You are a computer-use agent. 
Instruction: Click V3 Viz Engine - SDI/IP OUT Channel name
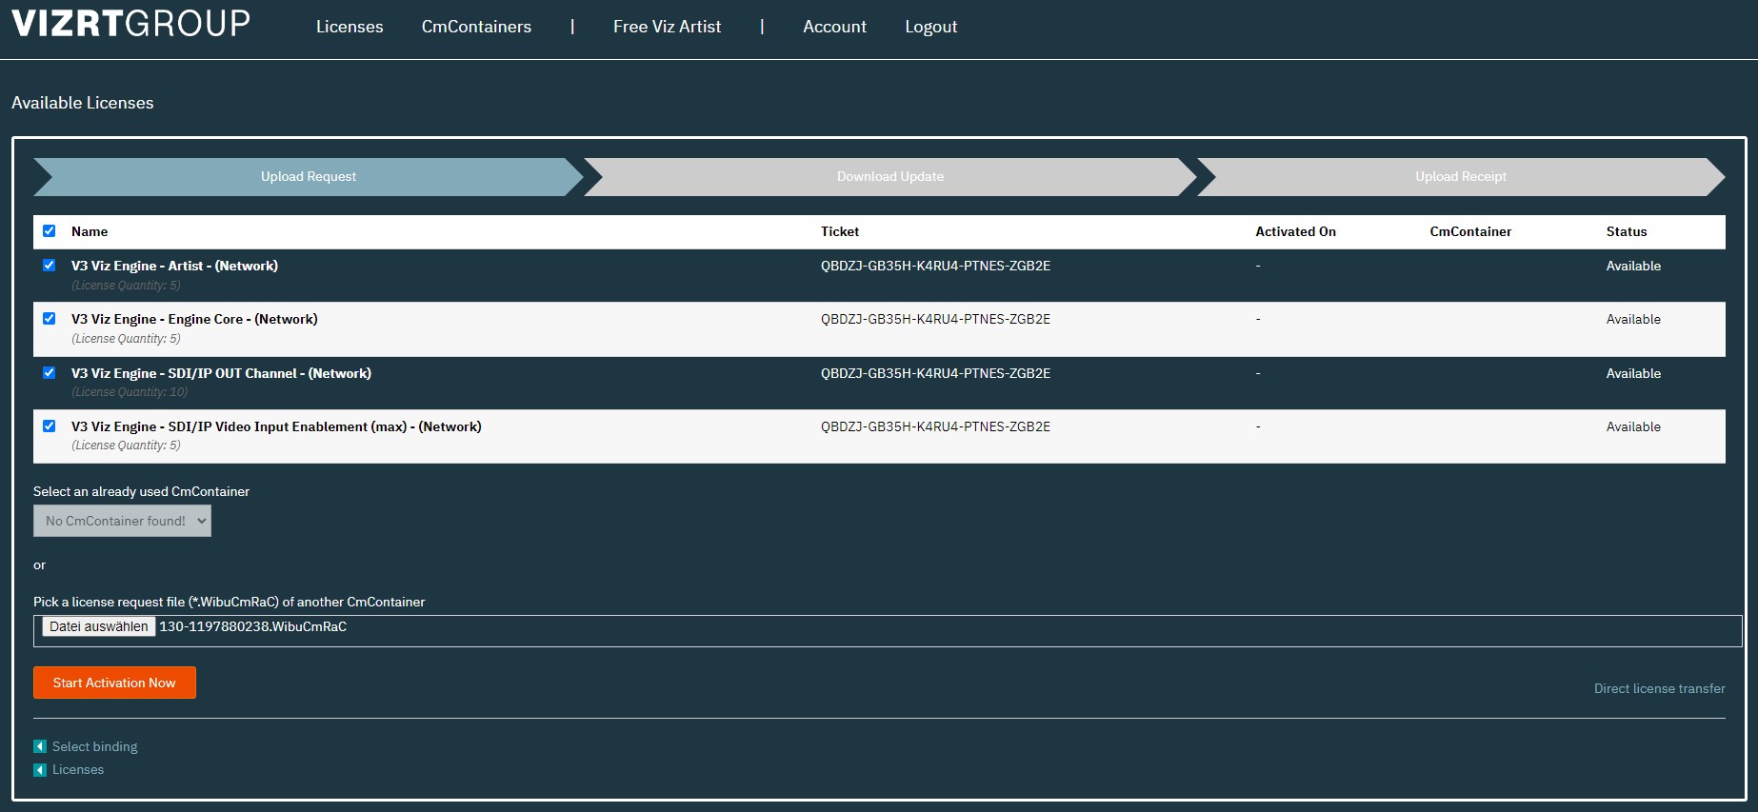click(221, 373)
